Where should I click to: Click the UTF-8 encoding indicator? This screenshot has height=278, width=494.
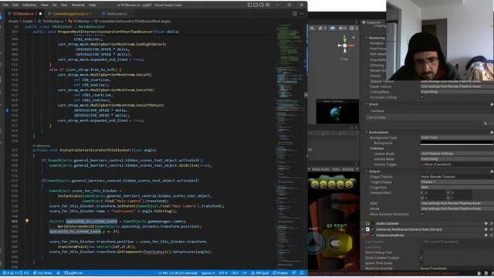[x=223, y=273]
